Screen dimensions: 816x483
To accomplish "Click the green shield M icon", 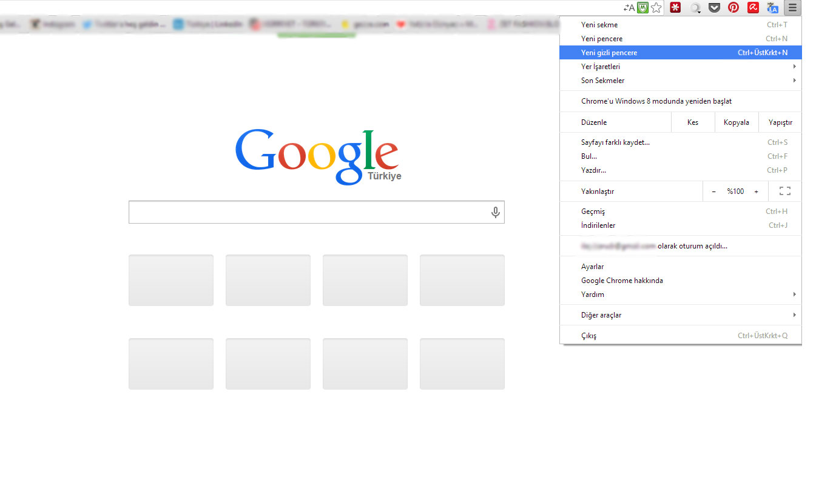I will click(x=642, y=8).
